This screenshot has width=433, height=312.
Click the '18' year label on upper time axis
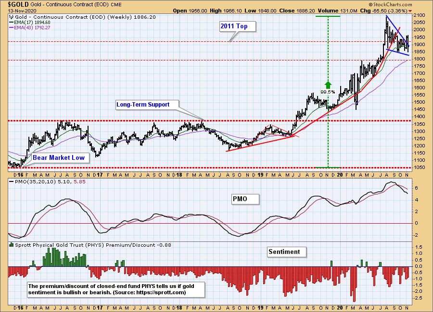pyautogui.click(x=179, y=175)
